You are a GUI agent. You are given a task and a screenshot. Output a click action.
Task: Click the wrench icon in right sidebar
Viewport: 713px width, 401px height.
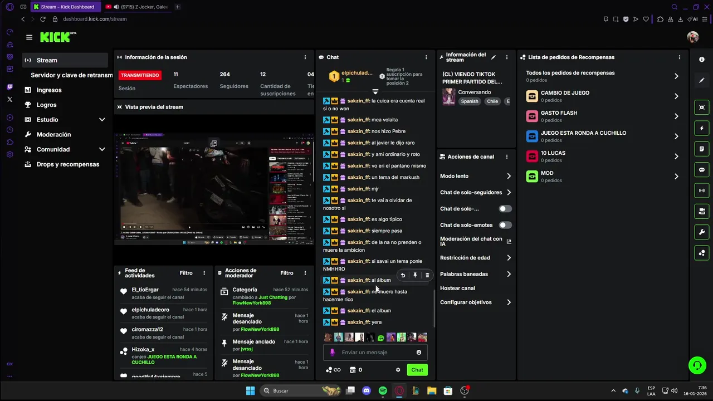(702, 232)
